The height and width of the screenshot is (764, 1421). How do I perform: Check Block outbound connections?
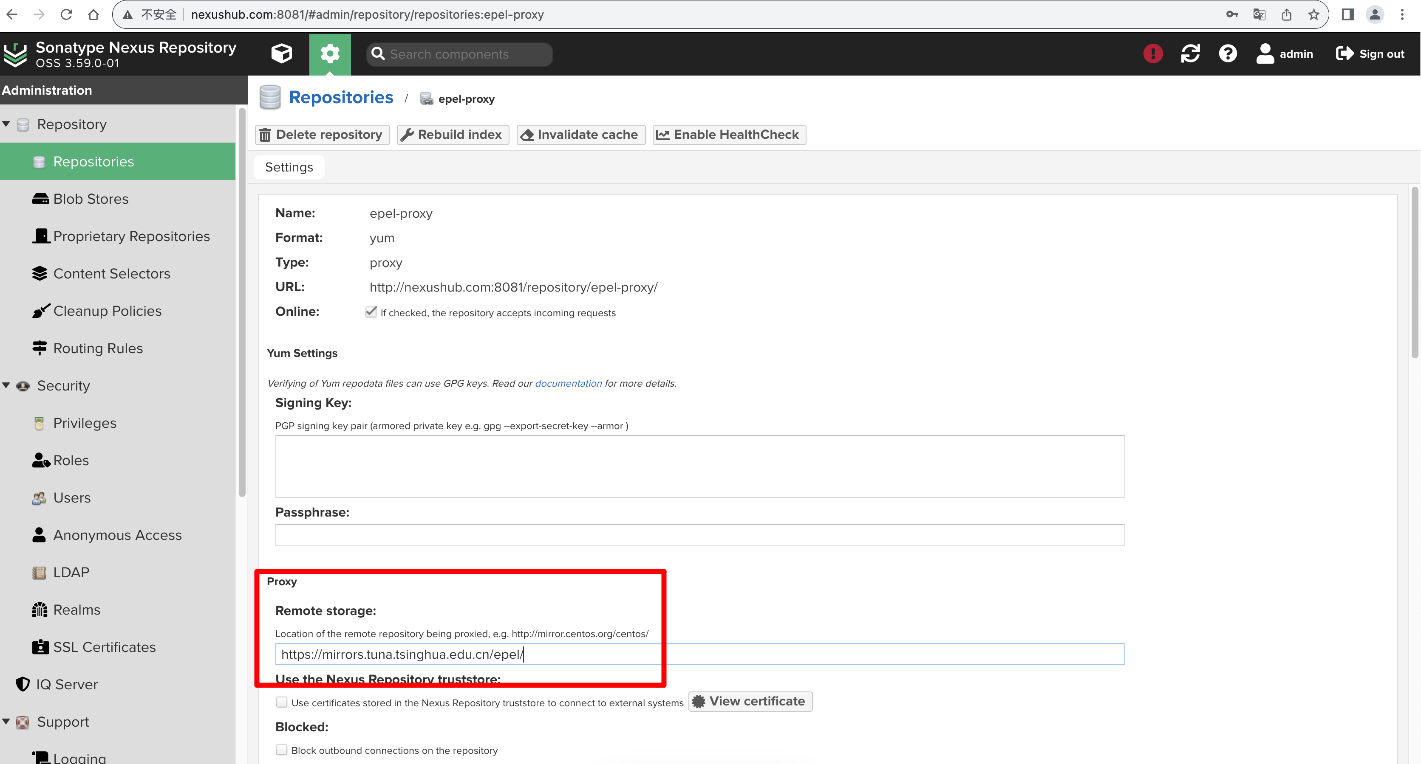[281, 750]
